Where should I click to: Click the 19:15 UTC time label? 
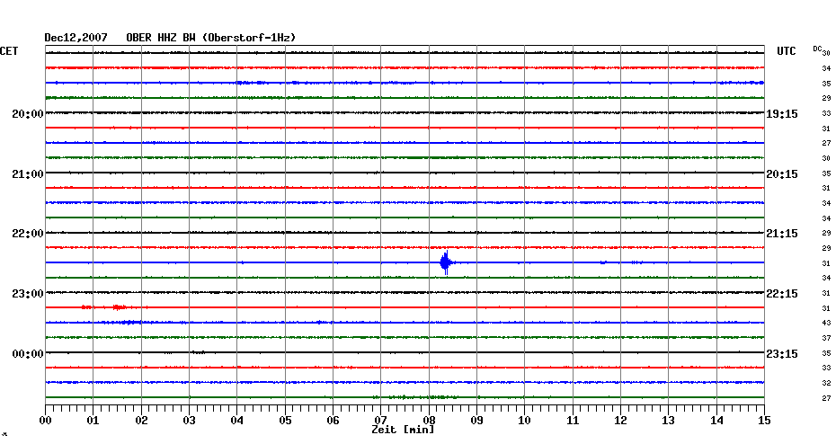tap(782, 114)
